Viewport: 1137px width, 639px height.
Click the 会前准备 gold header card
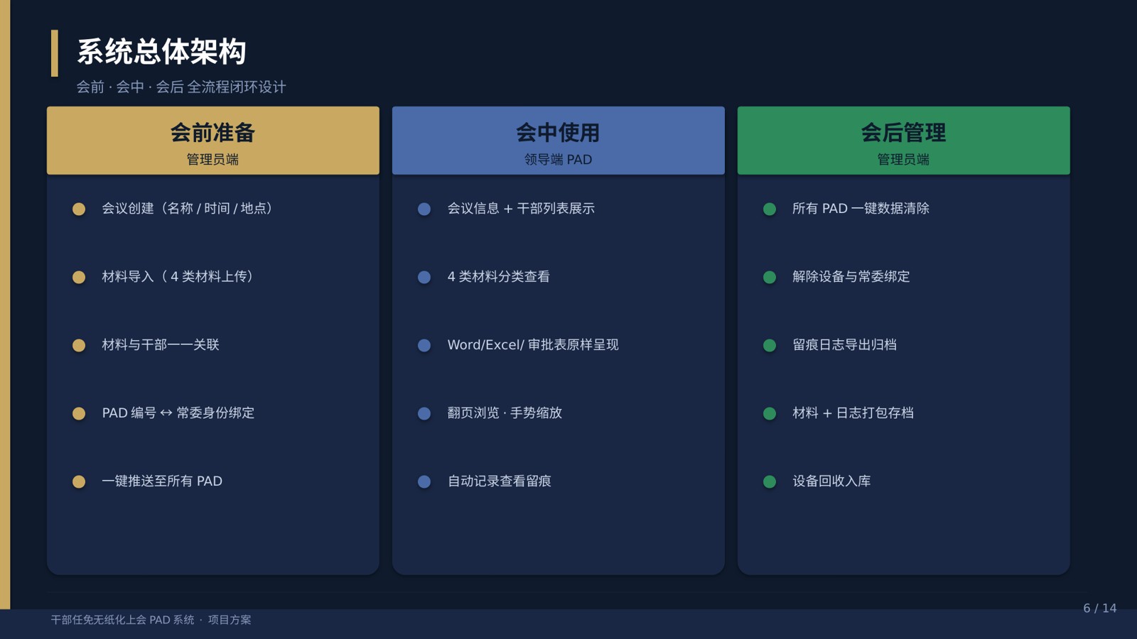tap(213, 141)
